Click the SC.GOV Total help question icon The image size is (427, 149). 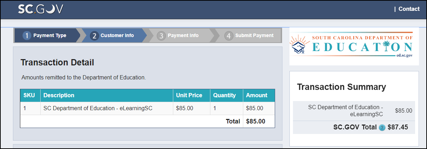tap(382, 128)
